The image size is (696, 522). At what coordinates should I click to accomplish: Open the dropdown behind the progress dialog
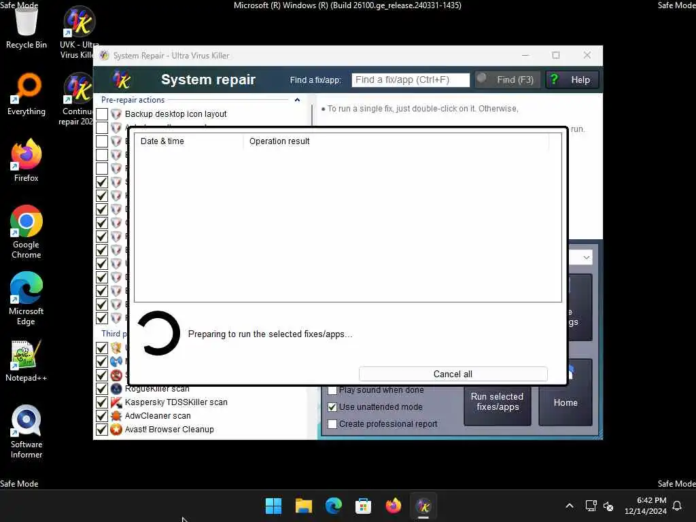587,258
